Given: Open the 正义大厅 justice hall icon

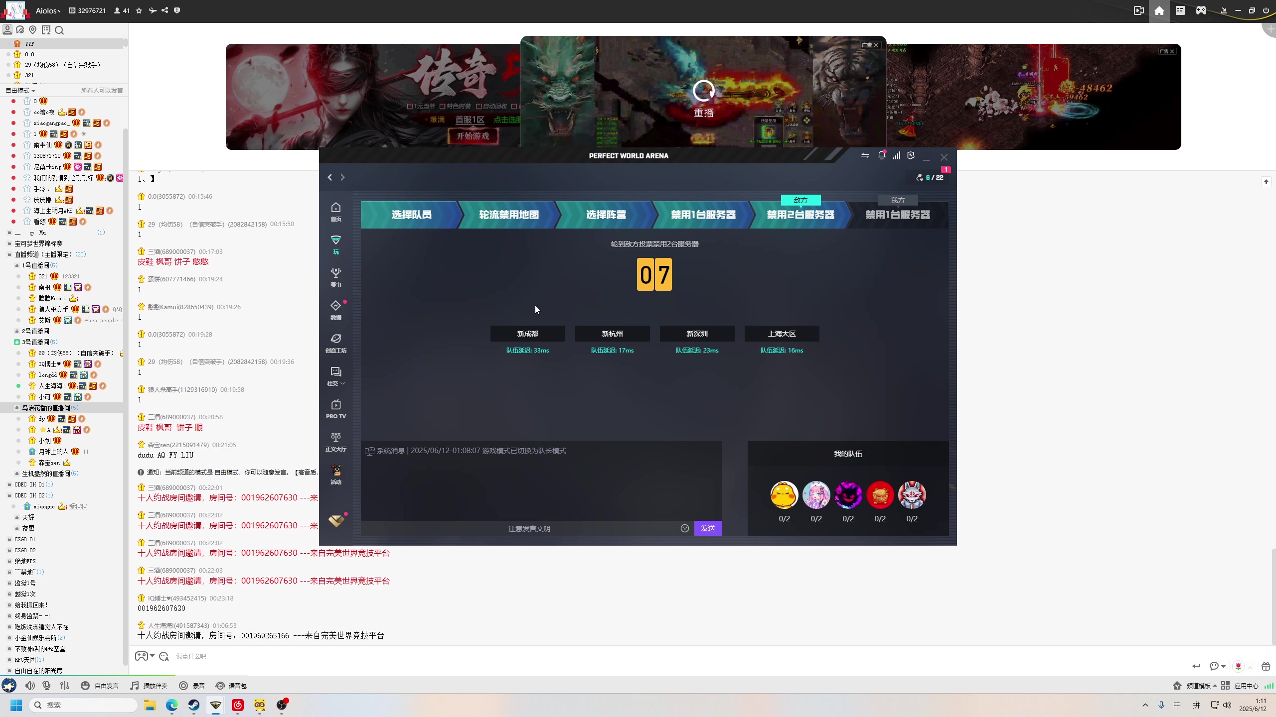Looking at the screenshot, I should coord(336,442).
